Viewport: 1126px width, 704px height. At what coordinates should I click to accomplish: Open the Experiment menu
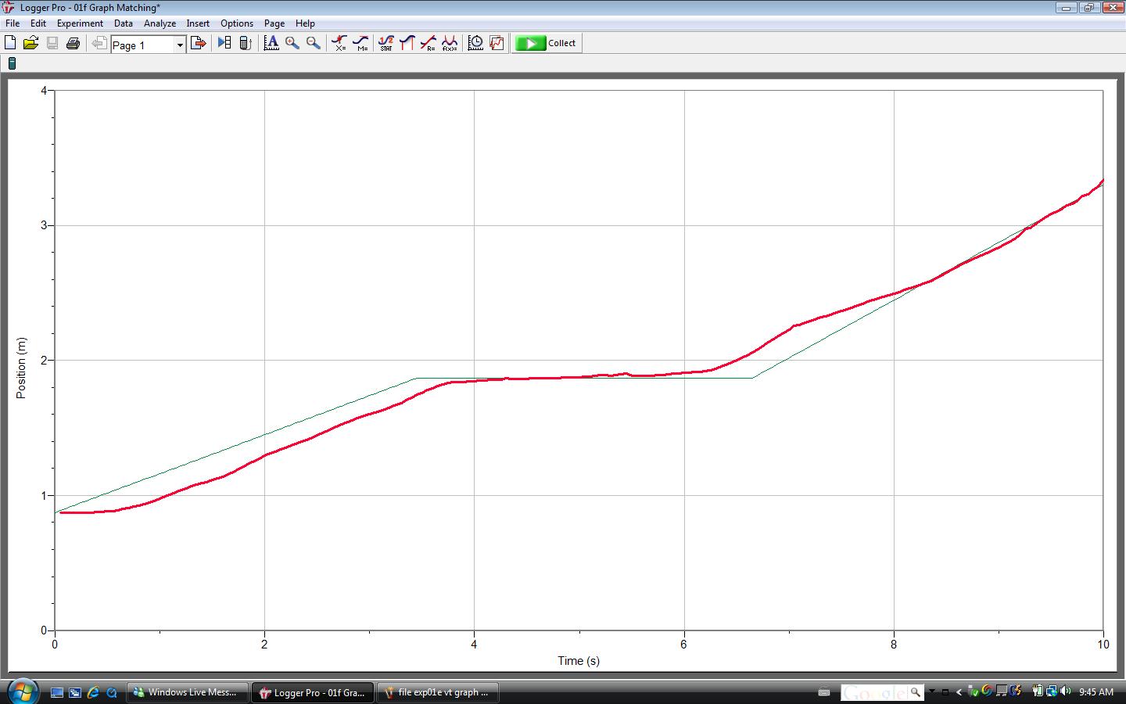pos(80,23)
